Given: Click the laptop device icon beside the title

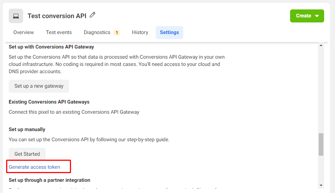Looking at the screenshot, I should [x=16, y=16].
